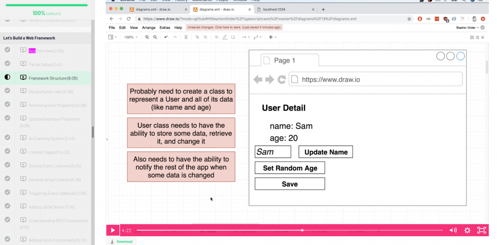Open draw.io File menu
Image resolution: width=497 pixels, height=245 pixels.
[112, 28]
